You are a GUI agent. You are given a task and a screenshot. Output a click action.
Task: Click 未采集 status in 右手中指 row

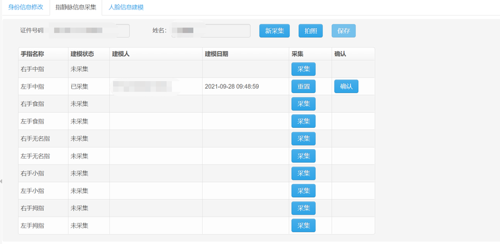pyautogui.click(x=89, y=69)
